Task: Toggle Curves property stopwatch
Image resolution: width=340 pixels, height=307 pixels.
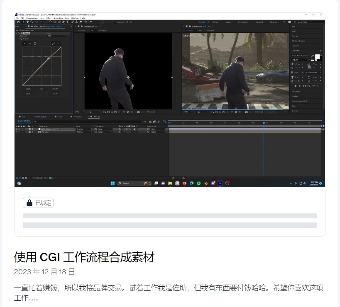Action: click(x=22, y=39)
